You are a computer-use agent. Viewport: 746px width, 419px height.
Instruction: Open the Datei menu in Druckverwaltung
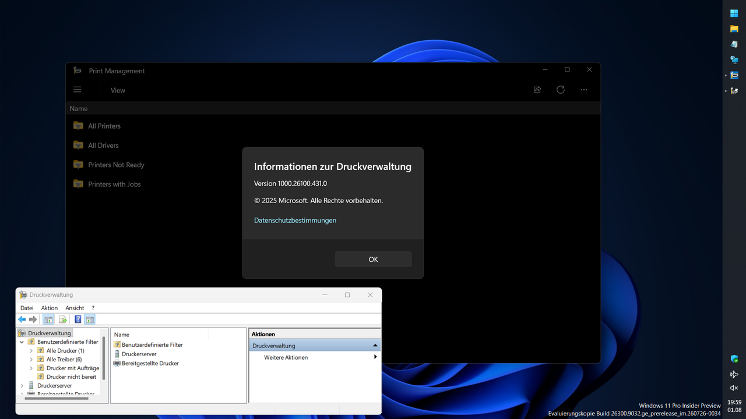tap(27, 308)
